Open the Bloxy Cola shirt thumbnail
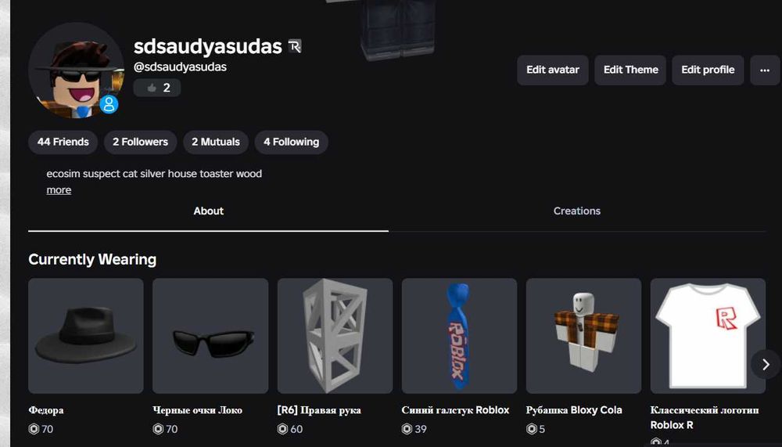The height and width of the screenshot is (447, 782). [583, 336]
